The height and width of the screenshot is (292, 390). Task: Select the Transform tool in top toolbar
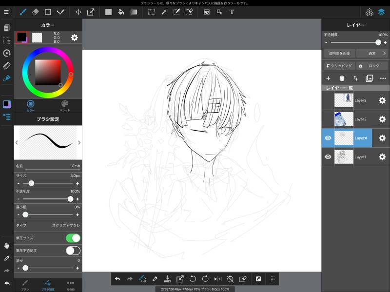coord(91,12)
